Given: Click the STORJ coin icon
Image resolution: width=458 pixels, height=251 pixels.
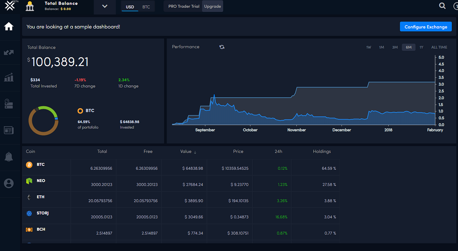Looking at the screenshot, I should 29,213.
